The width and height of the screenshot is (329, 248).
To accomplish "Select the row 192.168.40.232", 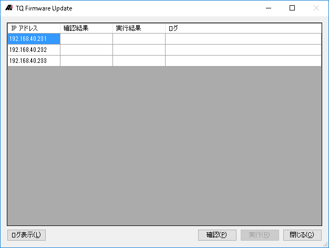I will click(164, 50).
